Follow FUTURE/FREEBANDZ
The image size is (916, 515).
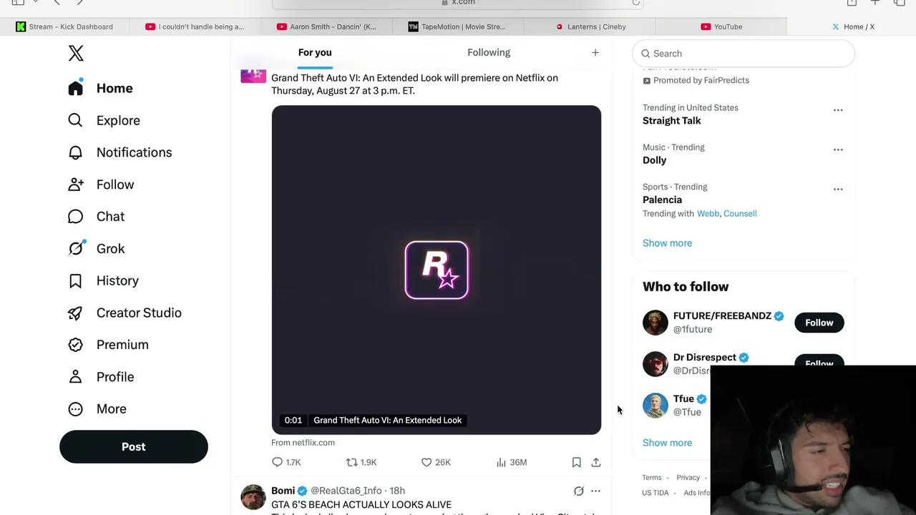coord(819,323)
